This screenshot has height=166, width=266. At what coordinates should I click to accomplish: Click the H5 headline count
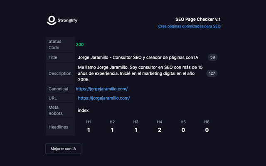183,130
